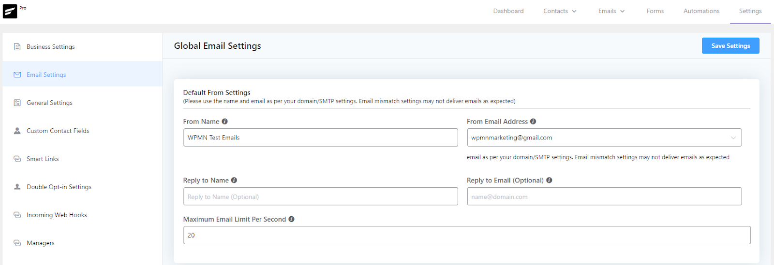Screen dimensions: 774x265
Task: Click the Save Settings button
Action: click(x=730, y=46)
